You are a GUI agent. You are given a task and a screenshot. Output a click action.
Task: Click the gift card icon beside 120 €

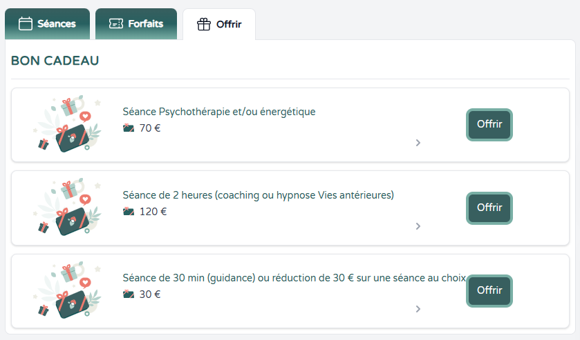pos(129,211)
